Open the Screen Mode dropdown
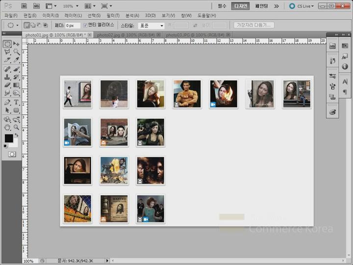Screen dimensions: 353x265 [x=106, y=6]
